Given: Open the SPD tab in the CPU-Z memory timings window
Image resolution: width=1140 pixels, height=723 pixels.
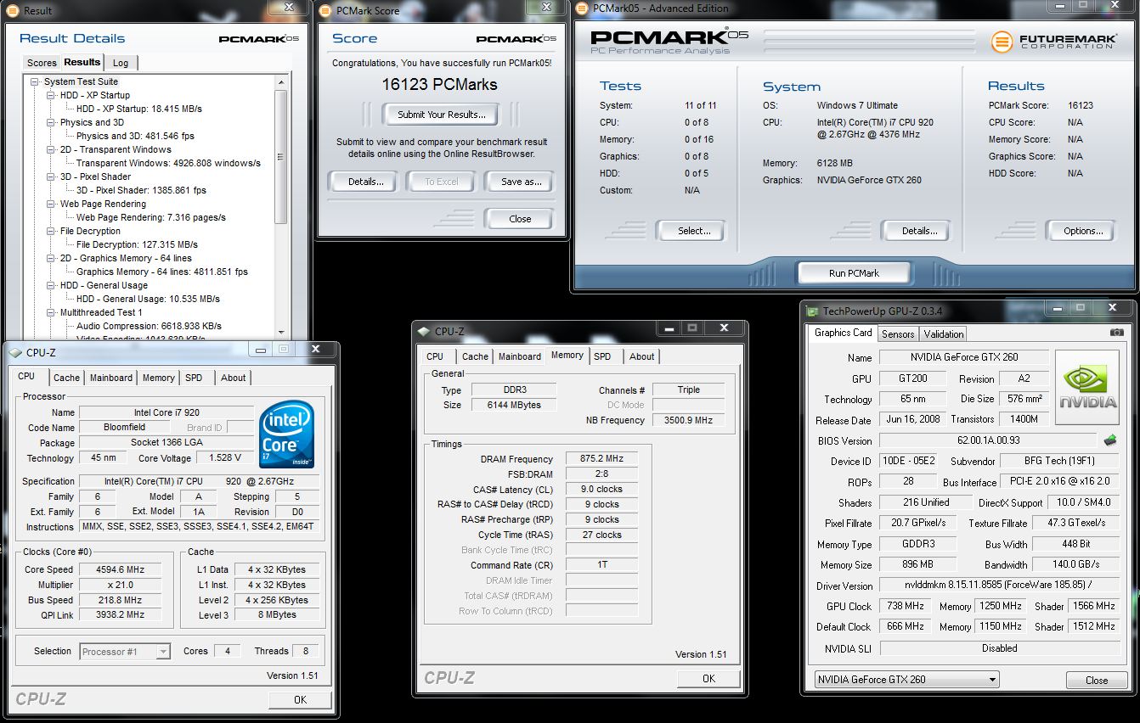Looking at the screenshot, I should pos(602,356).
